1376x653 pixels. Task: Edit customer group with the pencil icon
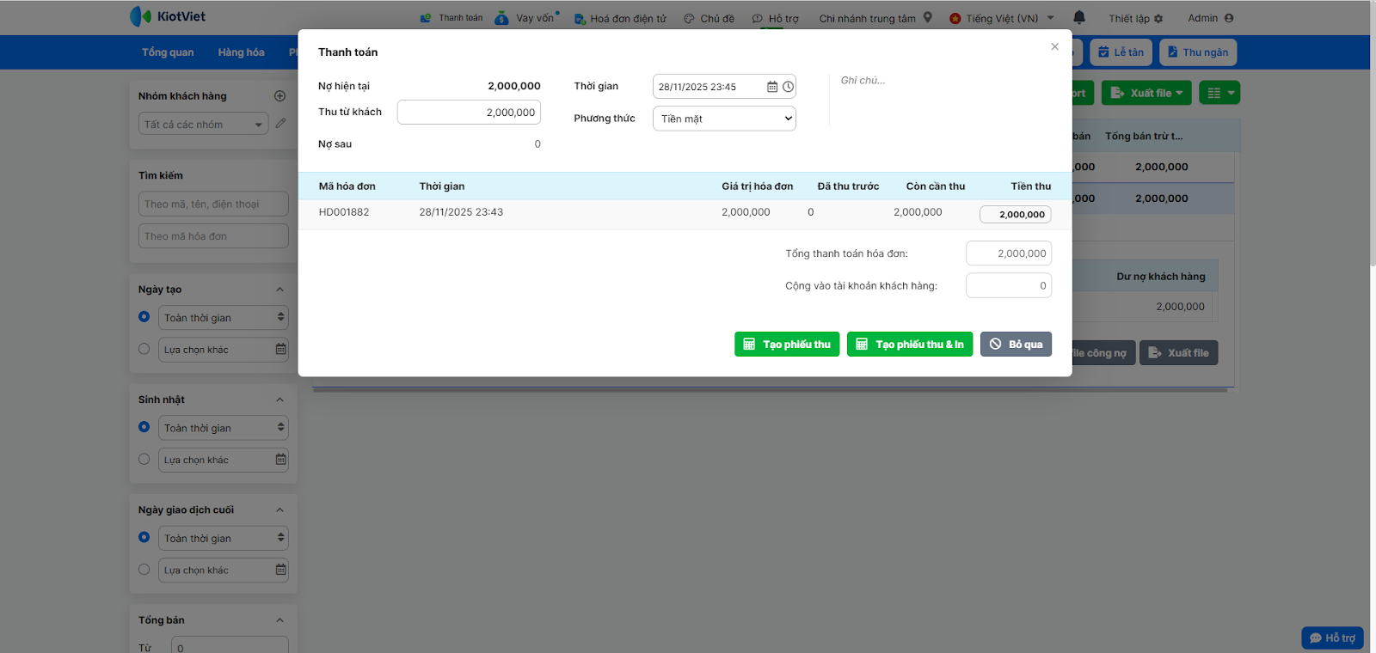pyautogui.click(x=280, y=124)
